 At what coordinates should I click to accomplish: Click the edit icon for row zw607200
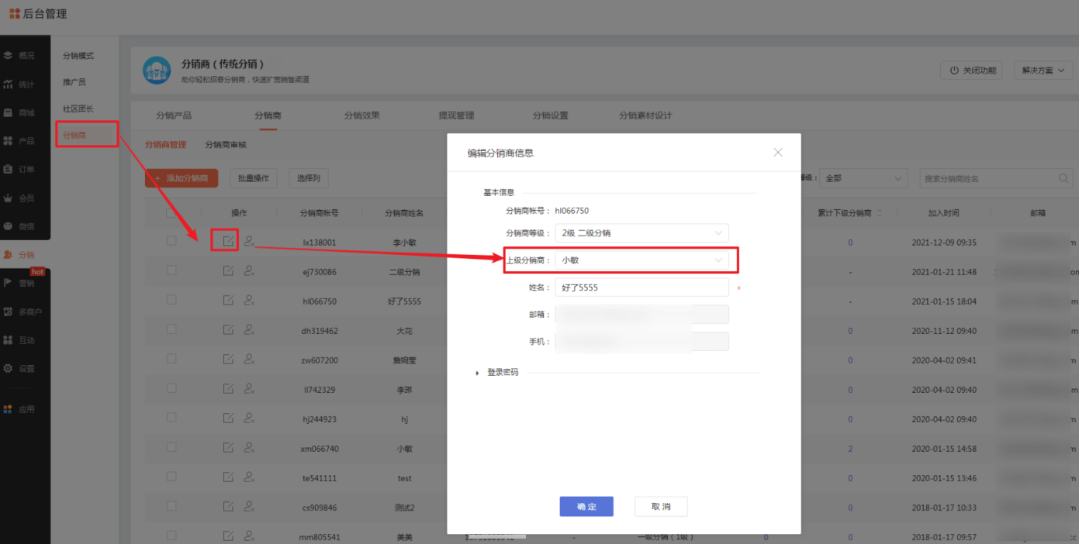[x=228, y=359]
